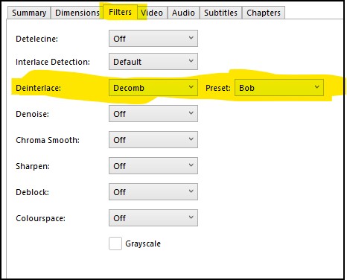Open the Dimensions tab
This screenshot has height=280, width=347.
pyautogui.click(x=77, y=13)
